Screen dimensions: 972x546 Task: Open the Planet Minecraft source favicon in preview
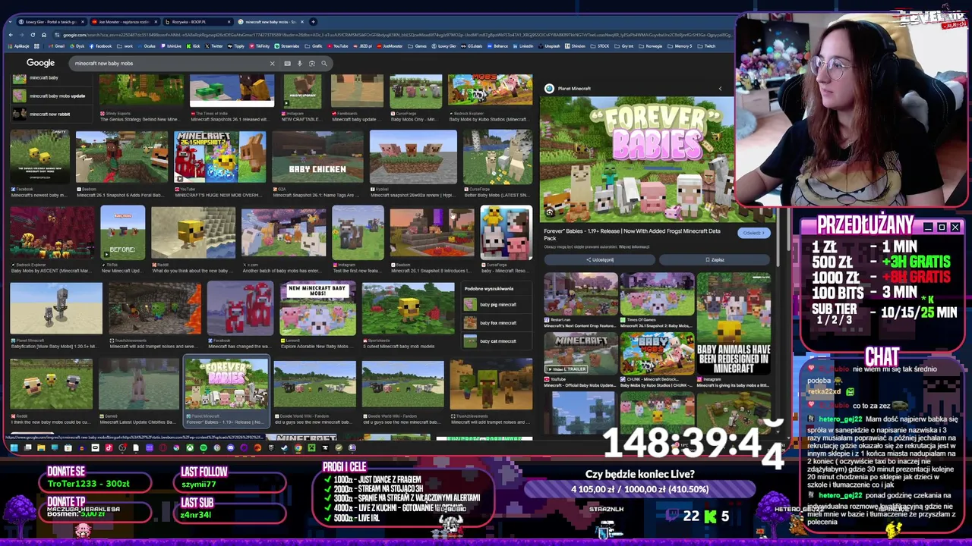click(x=549, y=89)
